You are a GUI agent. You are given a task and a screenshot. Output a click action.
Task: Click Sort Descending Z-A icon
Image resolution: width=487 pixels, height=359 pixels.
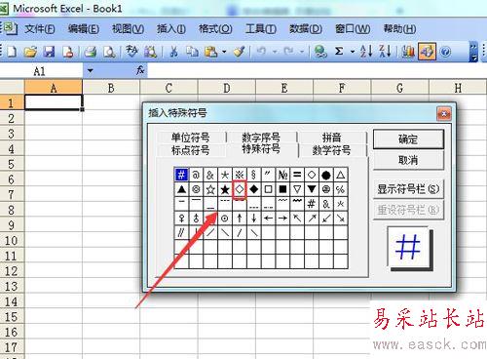click(385, 52)
